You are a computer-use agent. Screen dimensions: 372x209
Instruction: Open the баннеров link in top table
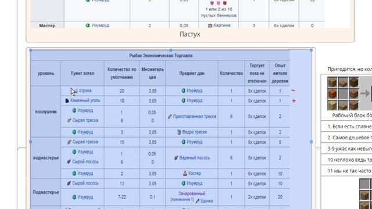point(227,16)
